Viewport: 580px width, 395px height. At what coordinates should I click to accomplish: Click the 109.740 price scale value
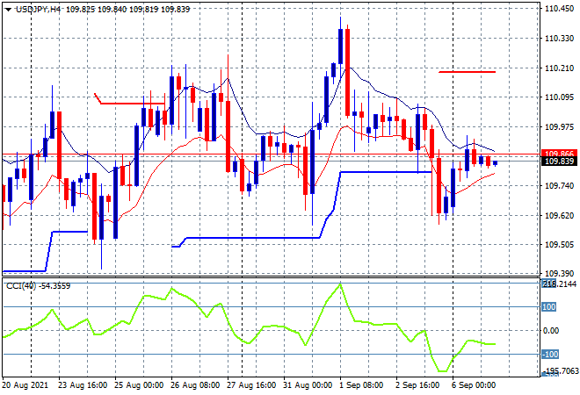tap(559, 186)
